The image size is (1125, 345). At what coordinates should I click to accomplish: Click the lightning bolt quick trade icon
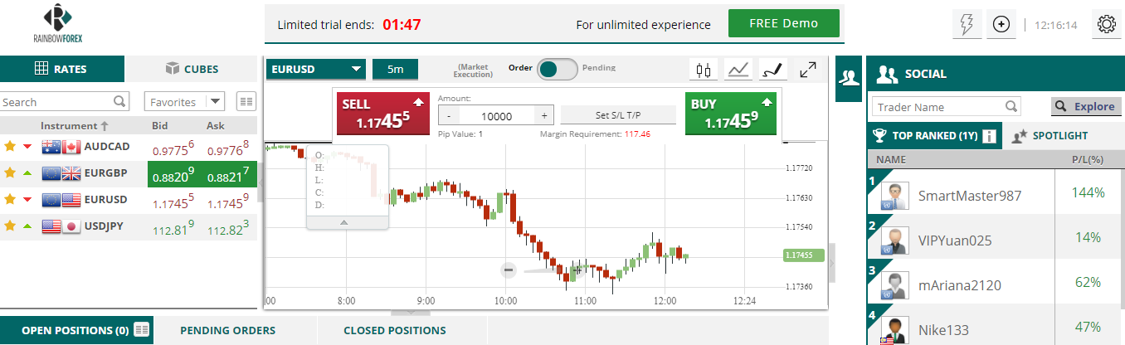967,25
